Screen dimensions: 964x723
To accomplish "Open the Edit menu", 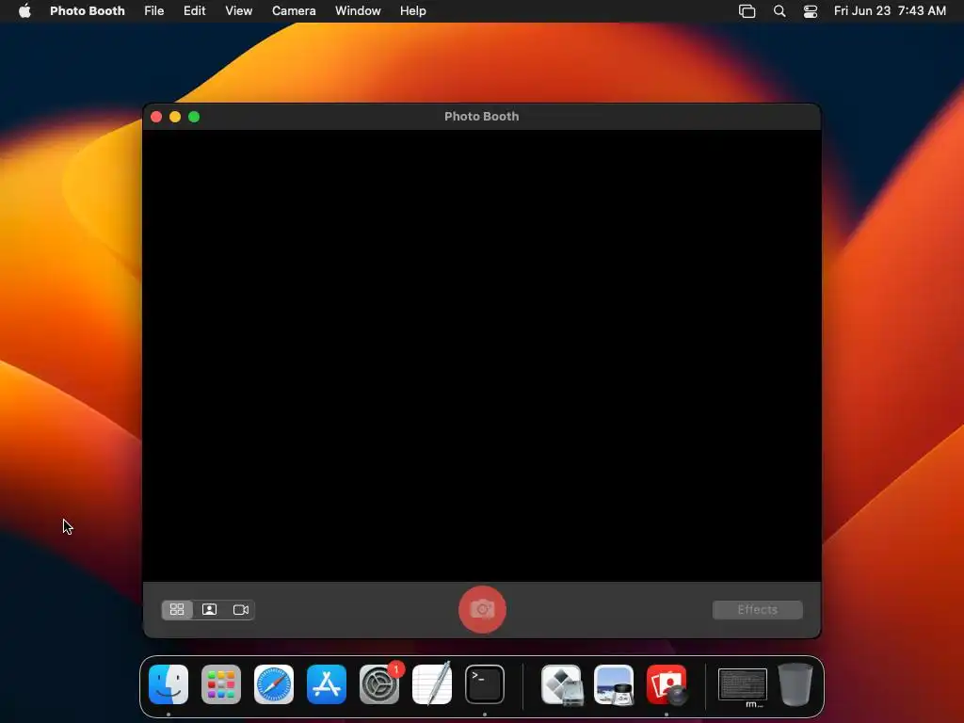I will (194, 11).
